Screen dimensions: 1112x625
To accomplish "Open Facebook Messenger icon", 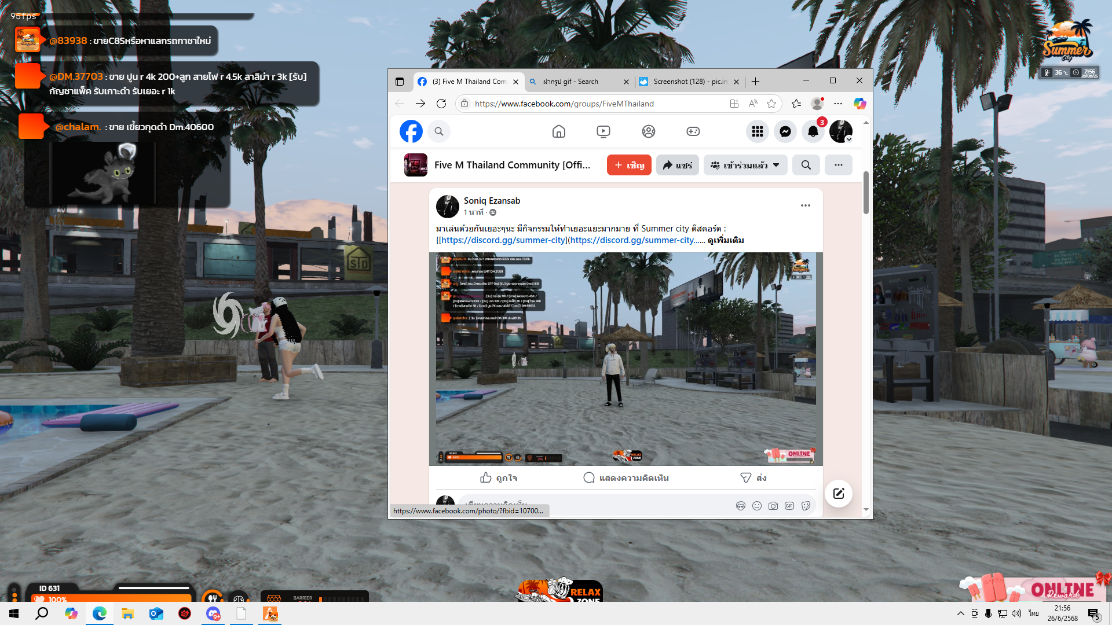I will pos(785,132).
